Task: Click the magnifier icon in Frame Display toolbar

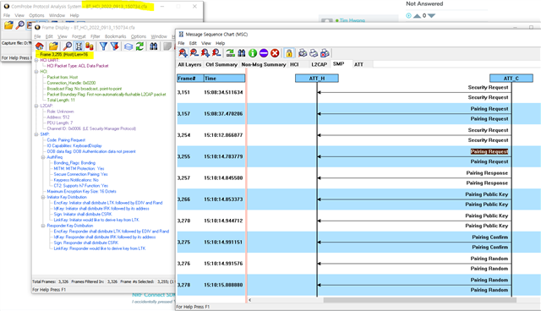Action: pyautogui.click(x=68, y=46)
